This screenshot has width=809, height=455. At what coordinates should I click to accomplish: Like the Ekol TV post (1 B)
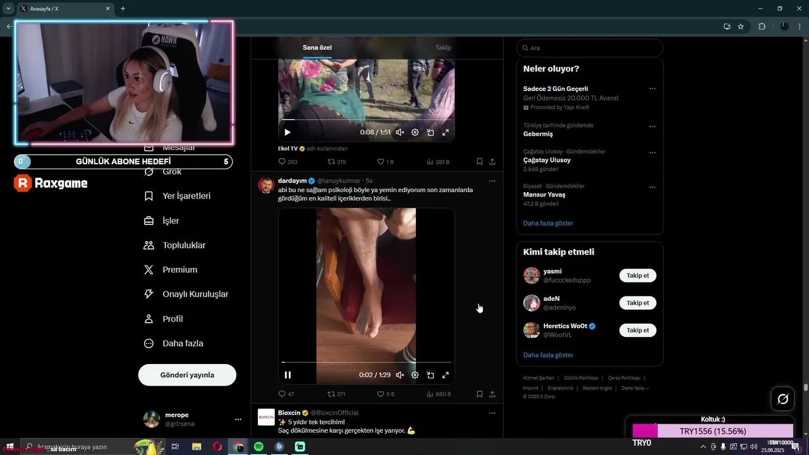coord(385,162)
